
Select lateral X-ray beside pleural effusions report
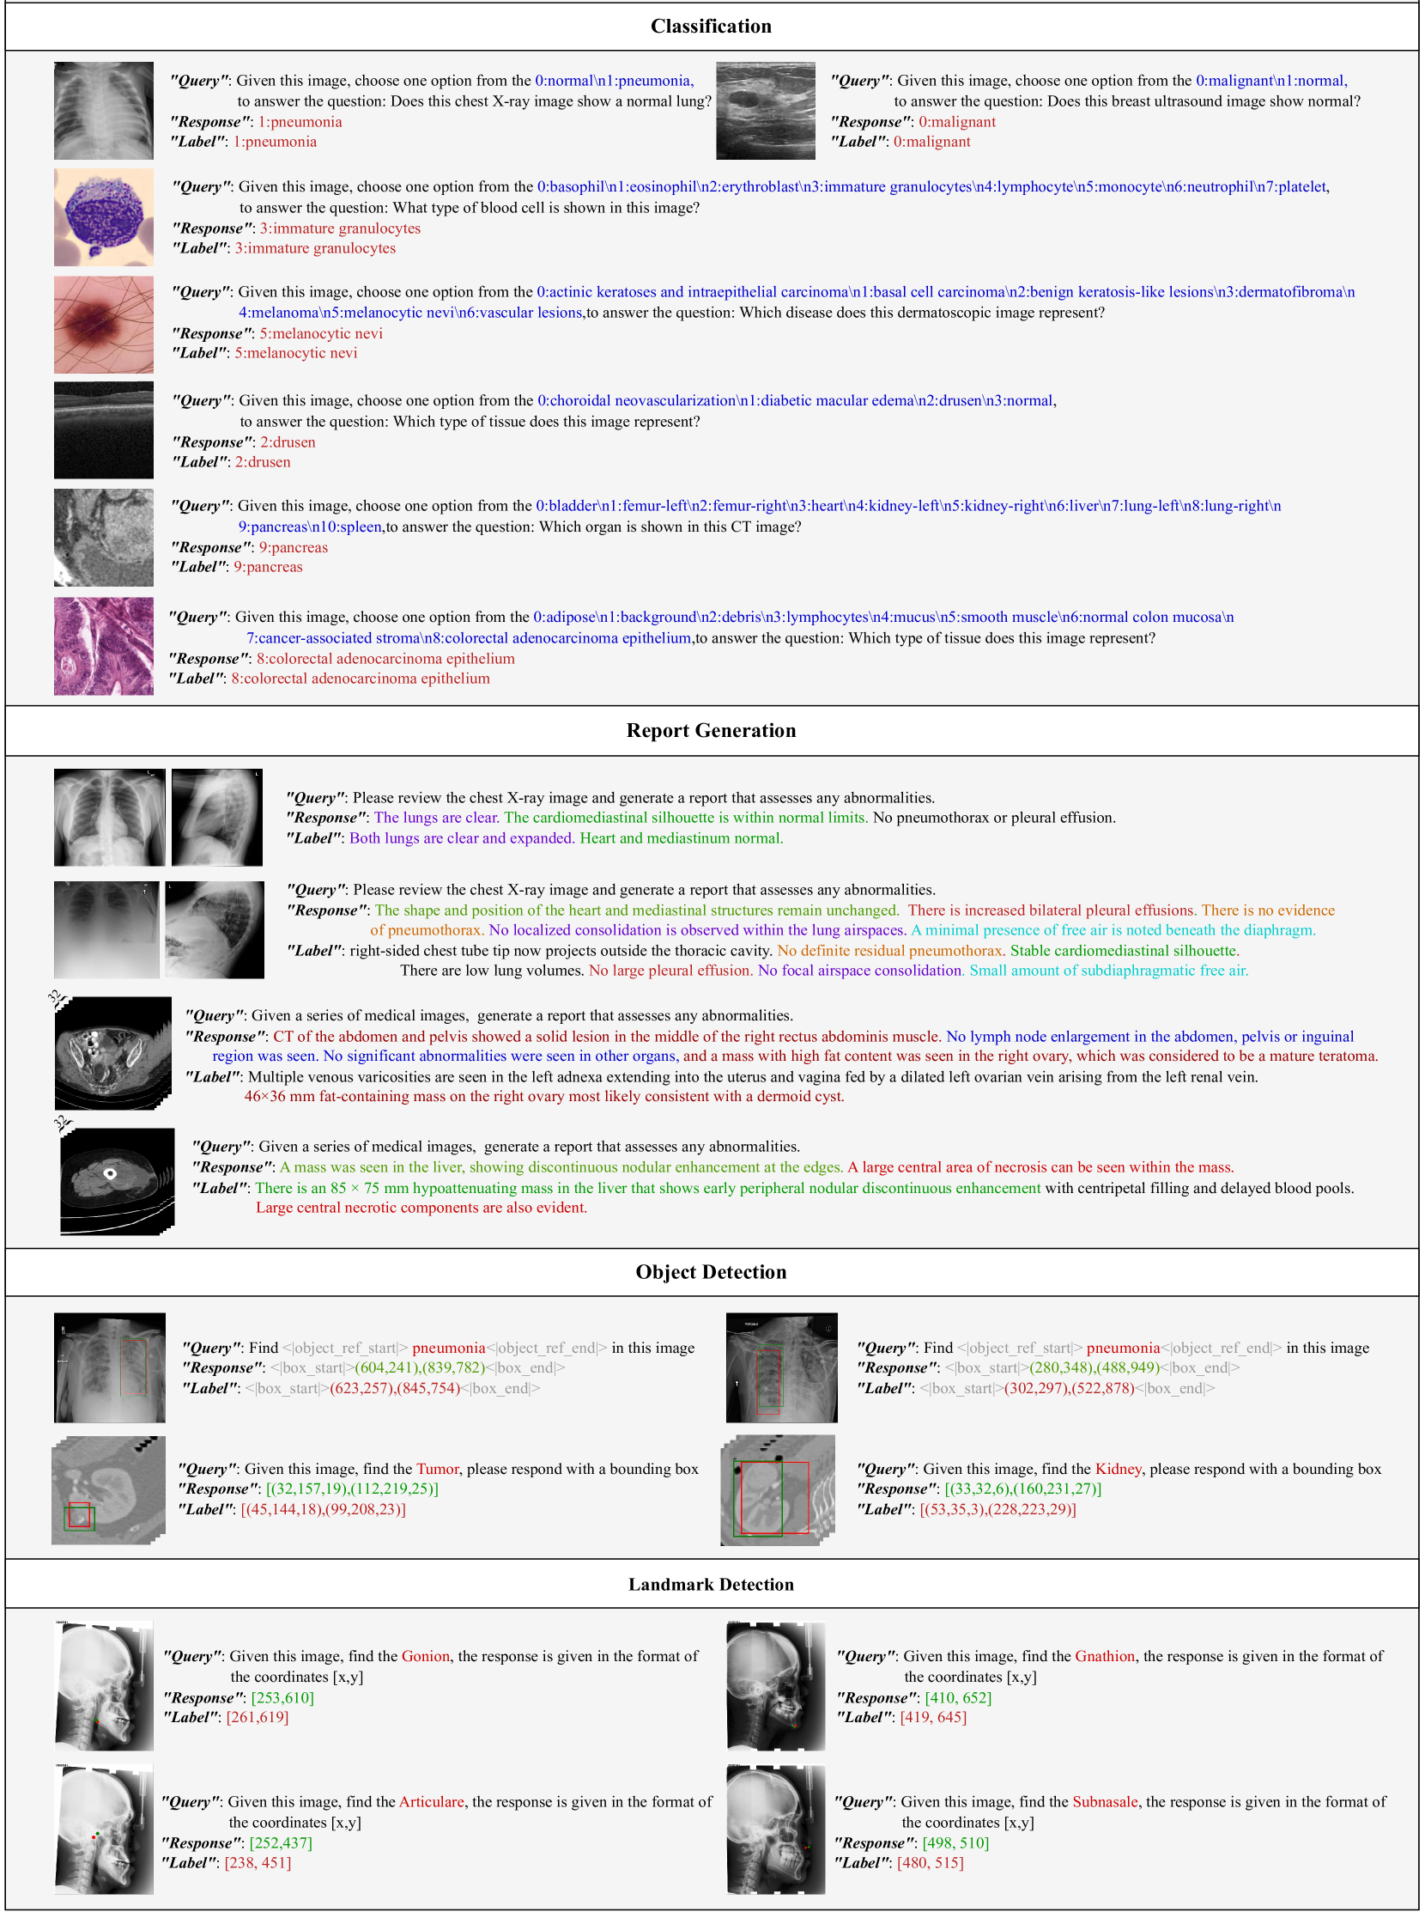tap(215, 929)
